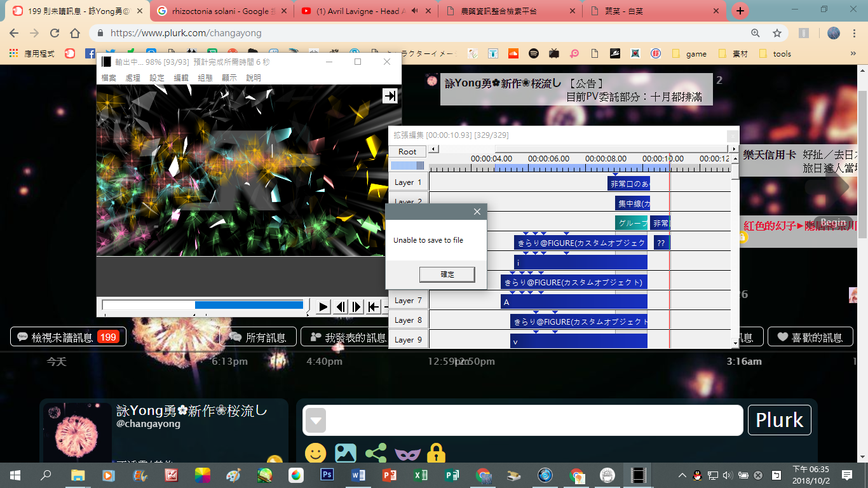The image size is (868, 488).
Task: Open the SoundCloud bookmark icon
Action: [x=513, y=54]
